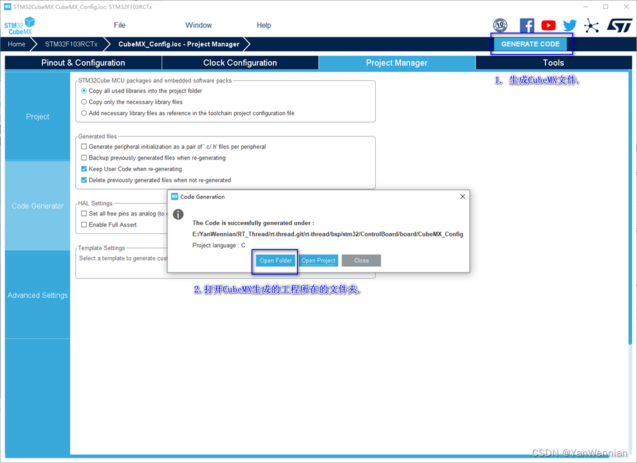Toggle Delete previously generated files checkbox

(x=84, y=180)
